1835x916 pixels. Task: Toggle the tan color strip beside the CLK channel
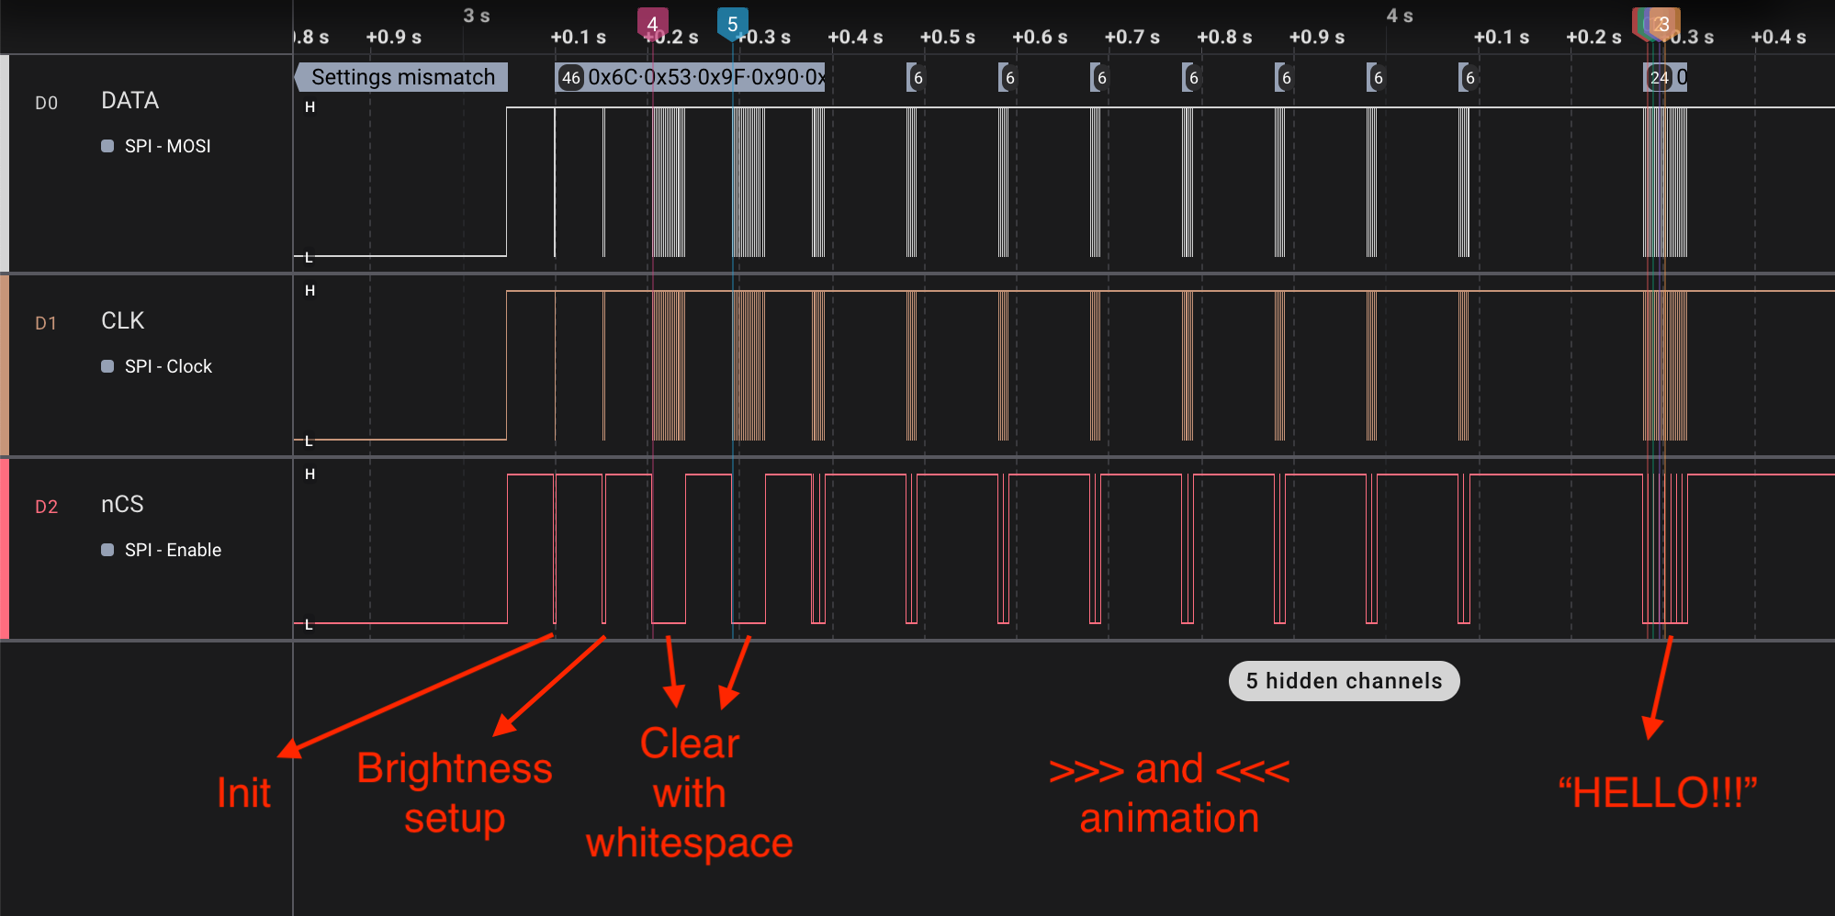5,364
